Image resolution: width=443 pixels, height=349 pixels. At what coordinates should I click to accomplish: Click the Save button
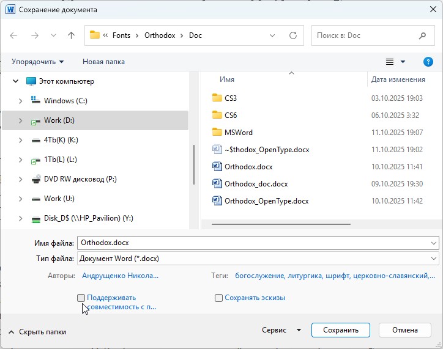(x=340, y=330)
